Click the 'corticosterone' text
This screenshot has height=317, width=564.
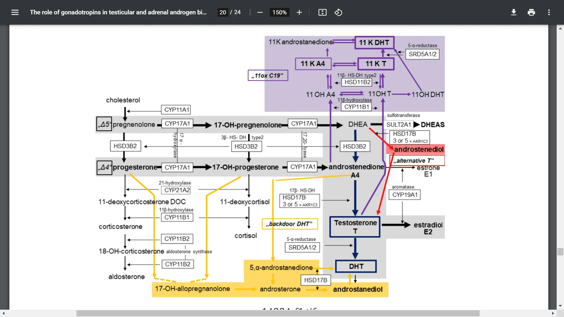coord(120,227)
